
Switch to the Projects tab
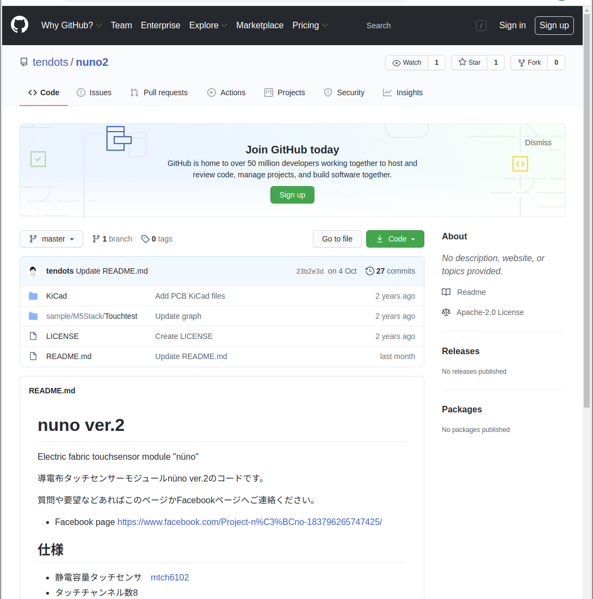pyautogui.click(x=285, y=93)
